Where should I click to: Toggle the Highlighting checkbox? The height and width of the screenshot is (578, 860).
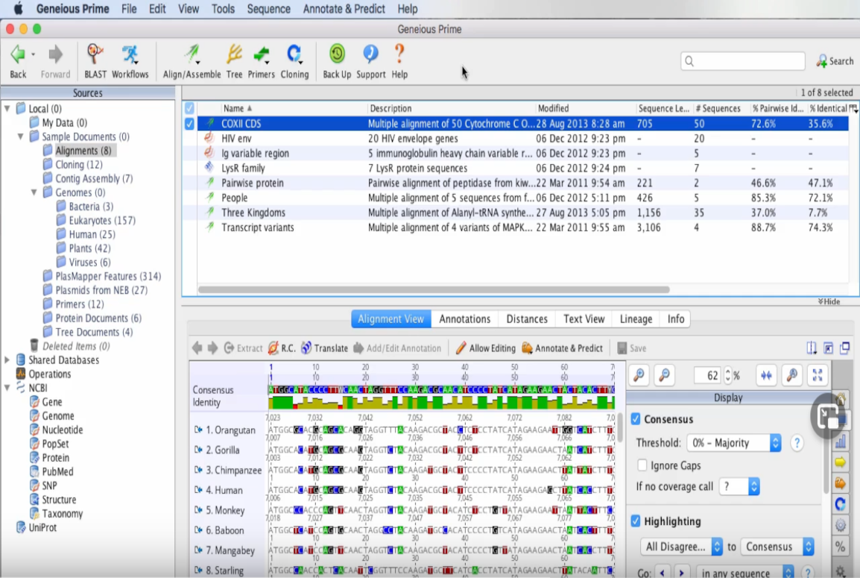pos(636,521)
